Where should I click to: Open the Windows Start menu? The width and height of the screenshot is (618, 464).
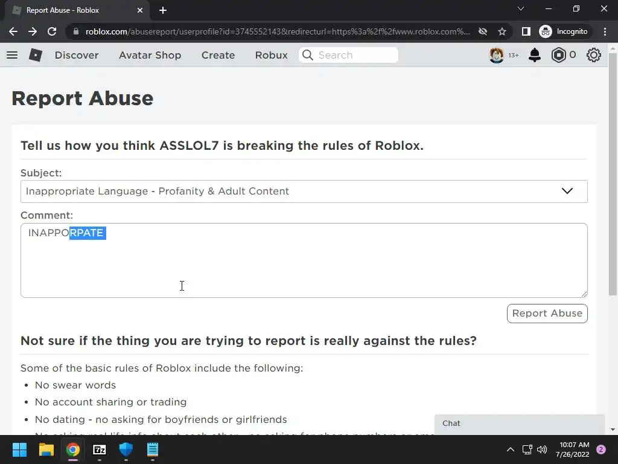[19, 449]
